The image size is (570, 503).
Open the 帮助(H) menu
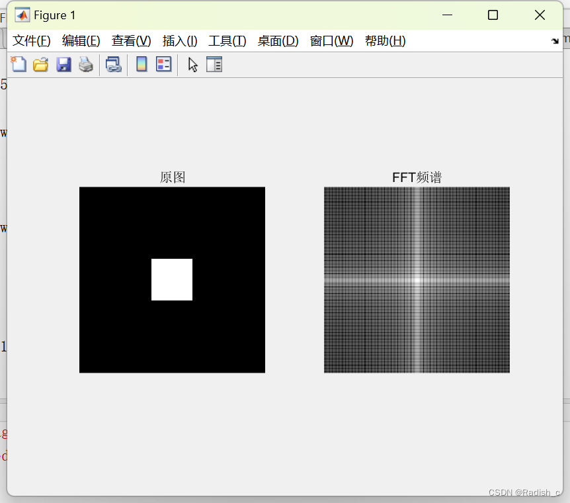386,41
